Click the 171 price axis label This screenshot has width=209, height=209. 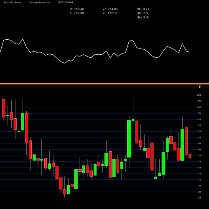pyautogui.click(x=199, y=162)
